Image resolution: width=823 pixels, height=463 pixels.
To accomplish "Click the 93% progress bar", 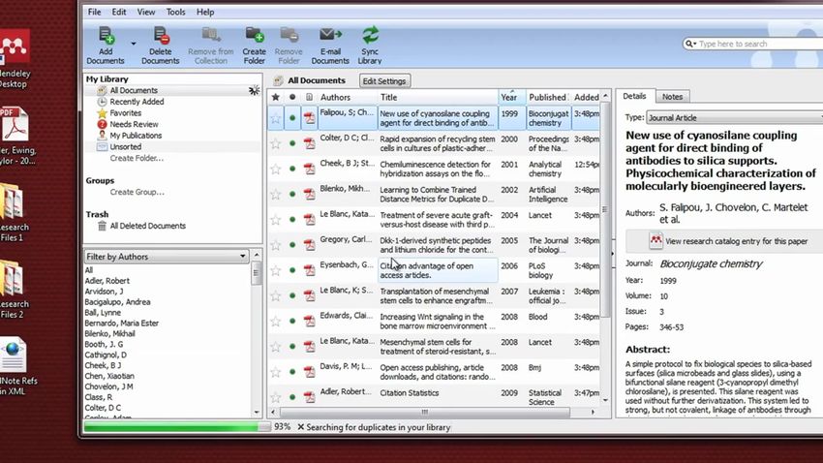I will [x=177, y=427].
